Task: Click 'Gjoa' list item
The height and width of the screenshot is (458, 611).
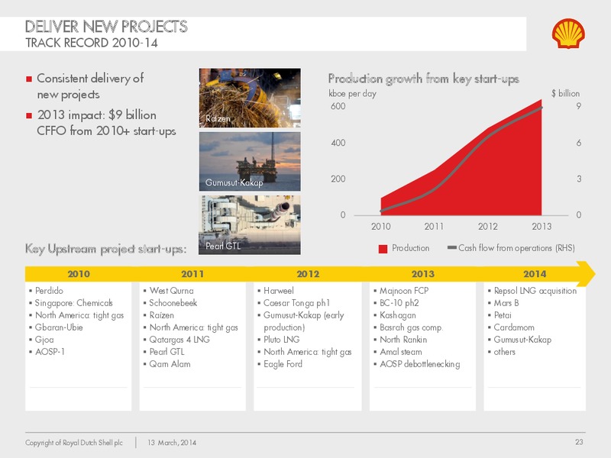Action: coord(44,340)
